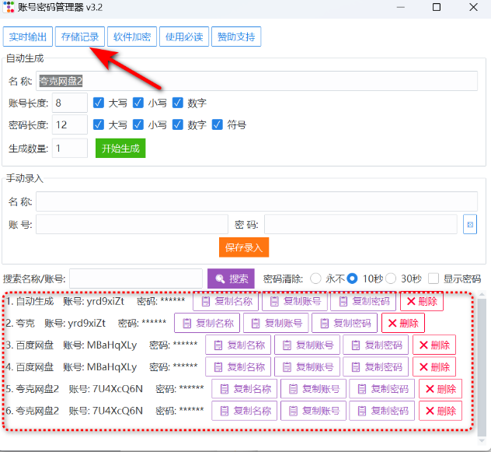Copy password of entry 6 夸克网盘2
The width and height of the screenshot is (491, 452).
click(x=382, y=411)
